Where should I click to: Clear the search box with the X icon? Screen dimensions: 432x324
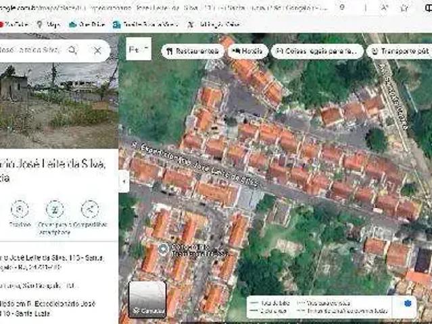pyautogui.click(x=97, y=51)
